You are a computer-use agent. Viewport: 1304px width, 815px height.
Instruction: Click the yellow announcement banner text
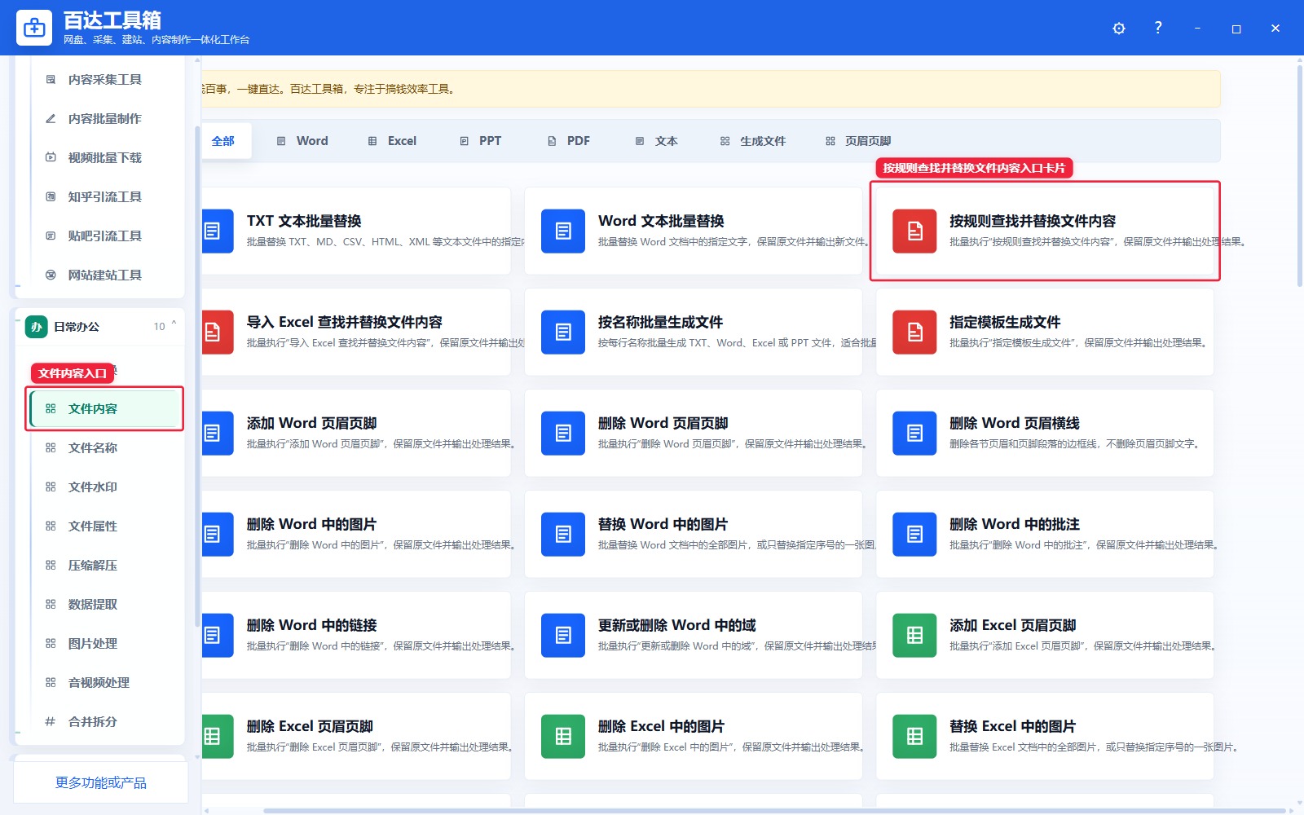pyautogui.click(x=328, y=89)
